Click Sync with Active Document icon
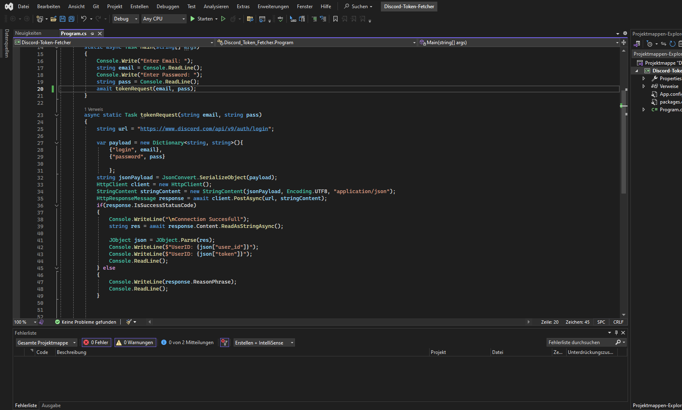The image size is (682, 410). coord(664,44)
